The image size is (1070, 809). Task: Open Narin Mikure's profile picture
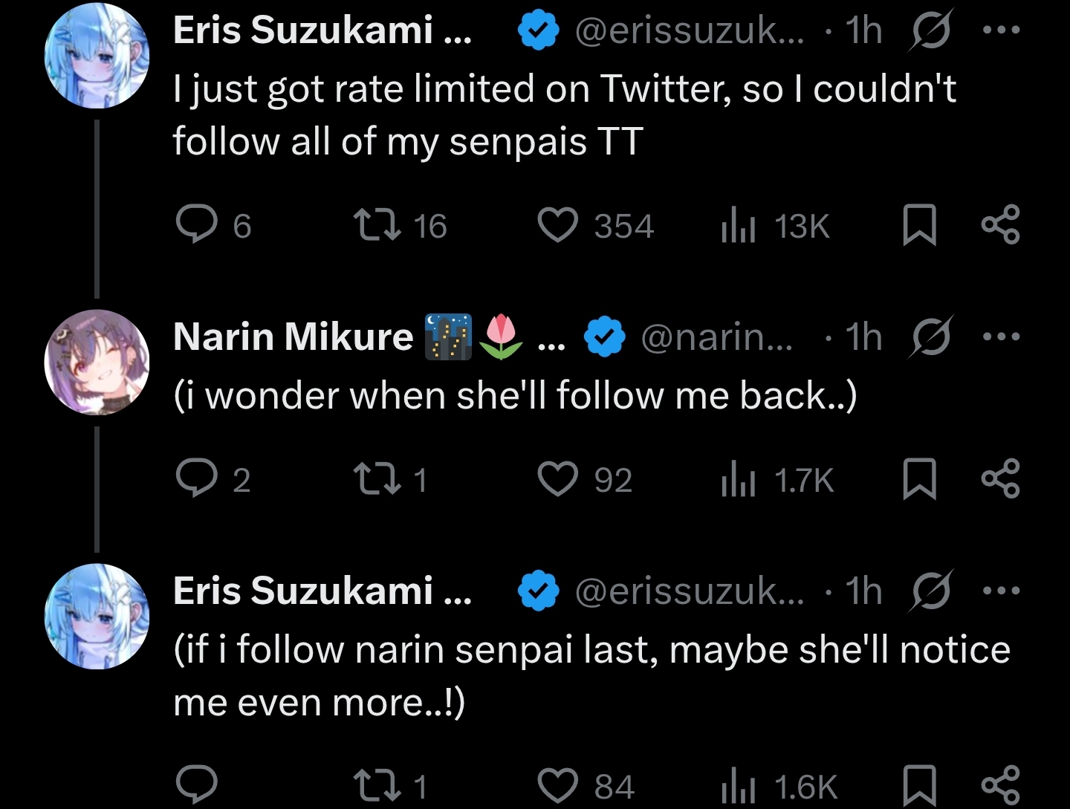click(97, 362)
